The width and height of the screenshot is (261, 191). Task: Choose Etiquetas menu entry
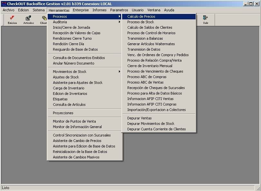pyautogui.click(x=84, y=99)
